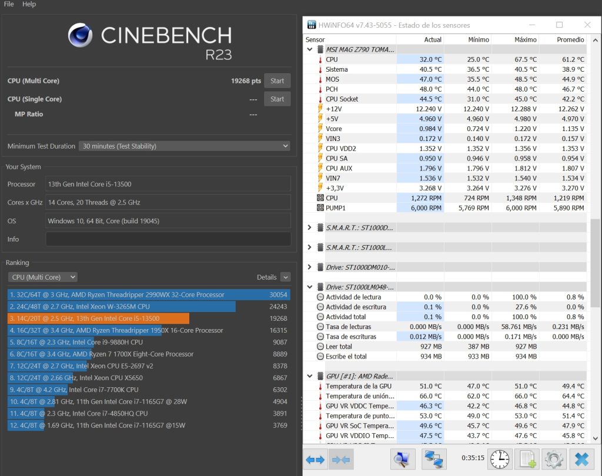
Task: Open the File menu in Cinebench
Action: tap(9, 4)
